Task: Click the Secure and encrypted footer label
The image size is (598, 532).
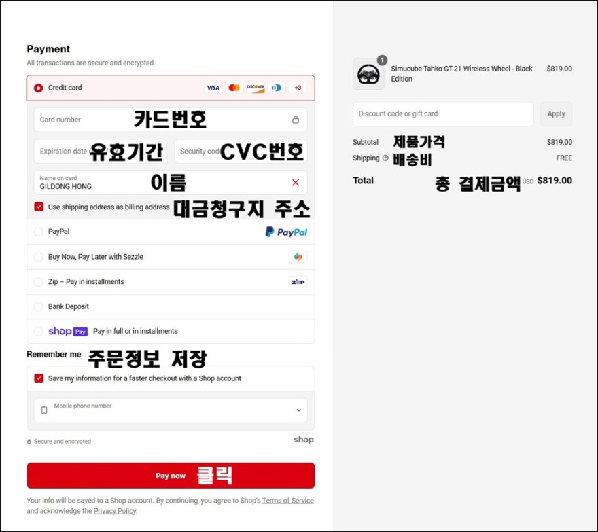Action: (62, 441)
